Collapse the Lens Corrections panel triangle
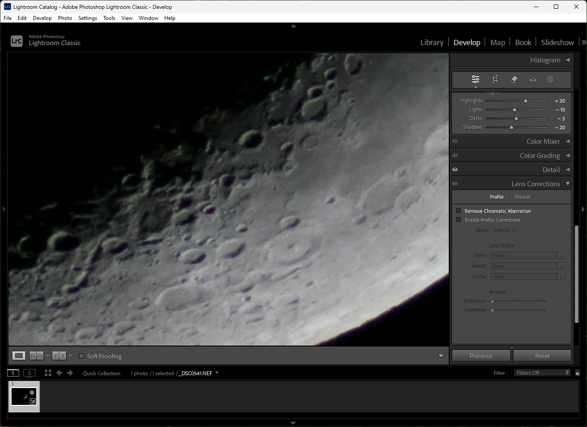This screenshot has height=427, width=587. [x=568, y=184]
